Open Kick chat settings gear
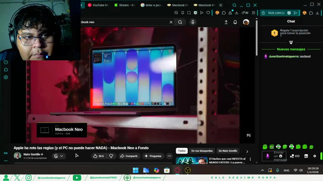Viewport: 323px width, 181px height. pos(315,156)
